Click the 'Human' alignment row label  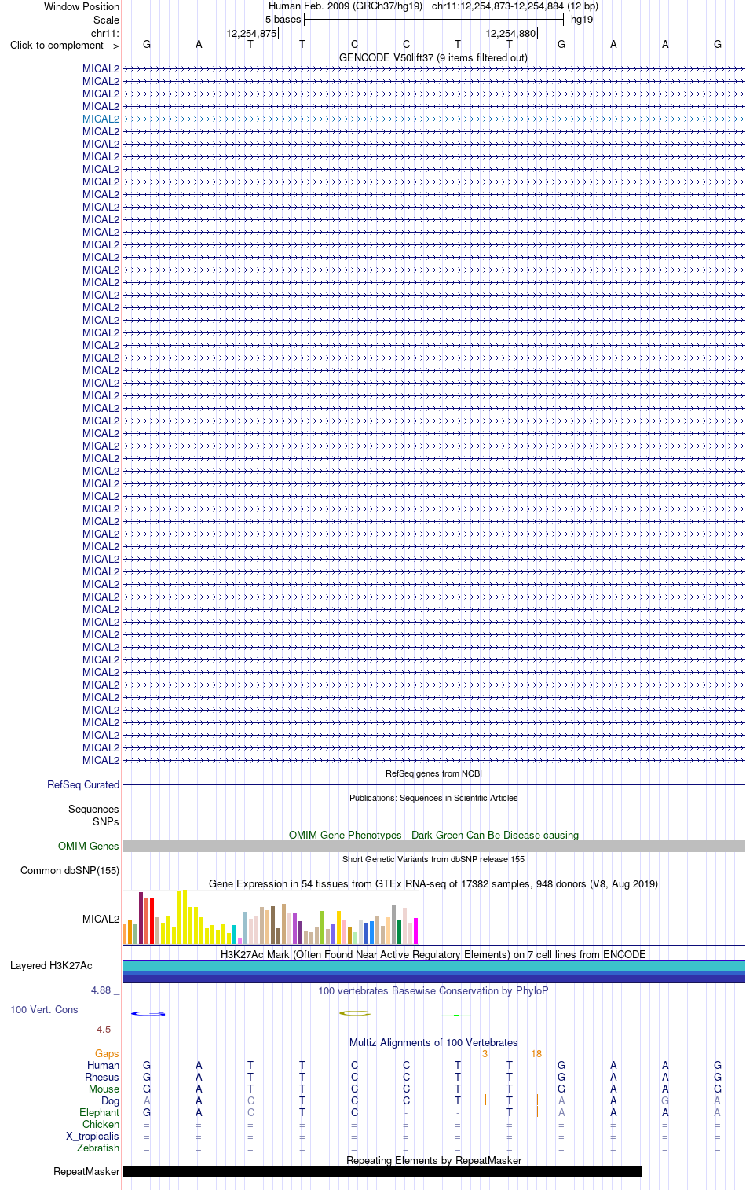[103, 1065]
